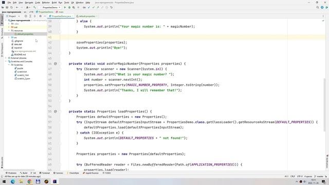Image resolution: width=329 pixels, height=185 pixels.
Task: Click the editor vertical scrollbar
Action: tap(324, 105)
